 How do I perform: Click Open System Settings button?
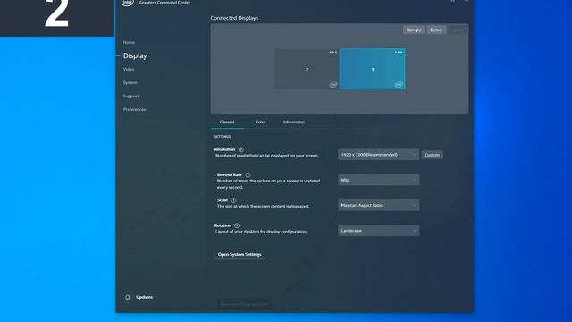point(240,254)
